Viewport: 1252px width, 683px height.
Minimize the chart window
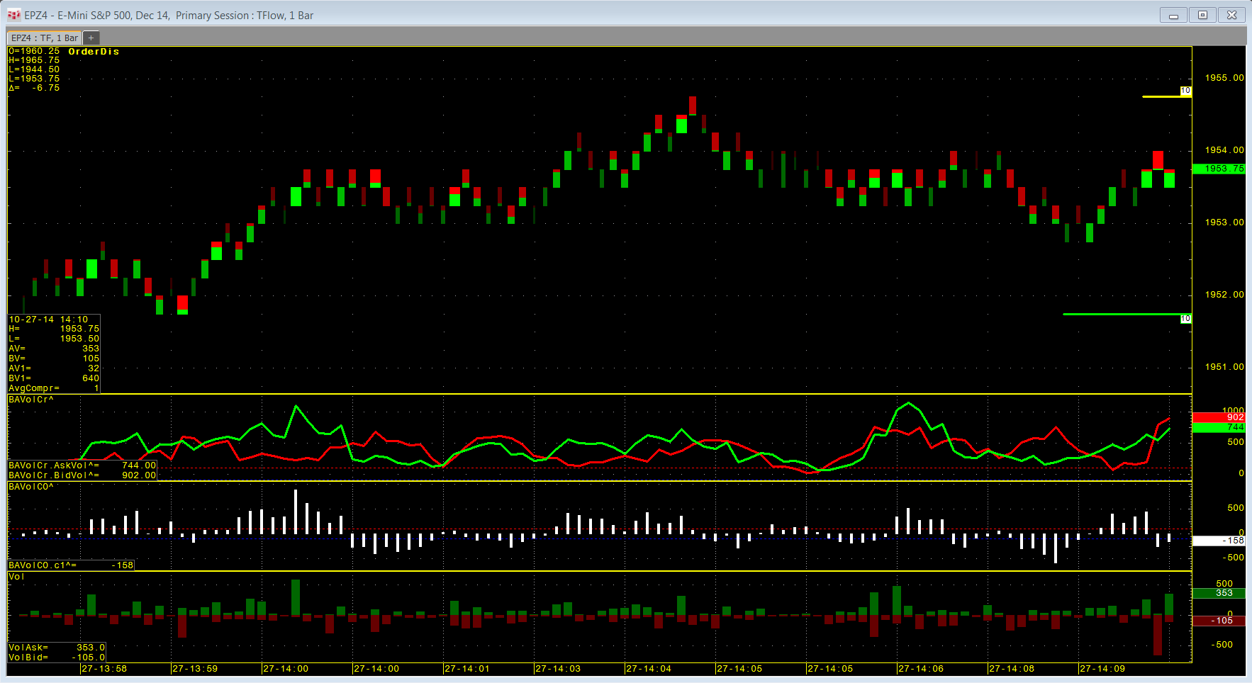coord(1173,15)
